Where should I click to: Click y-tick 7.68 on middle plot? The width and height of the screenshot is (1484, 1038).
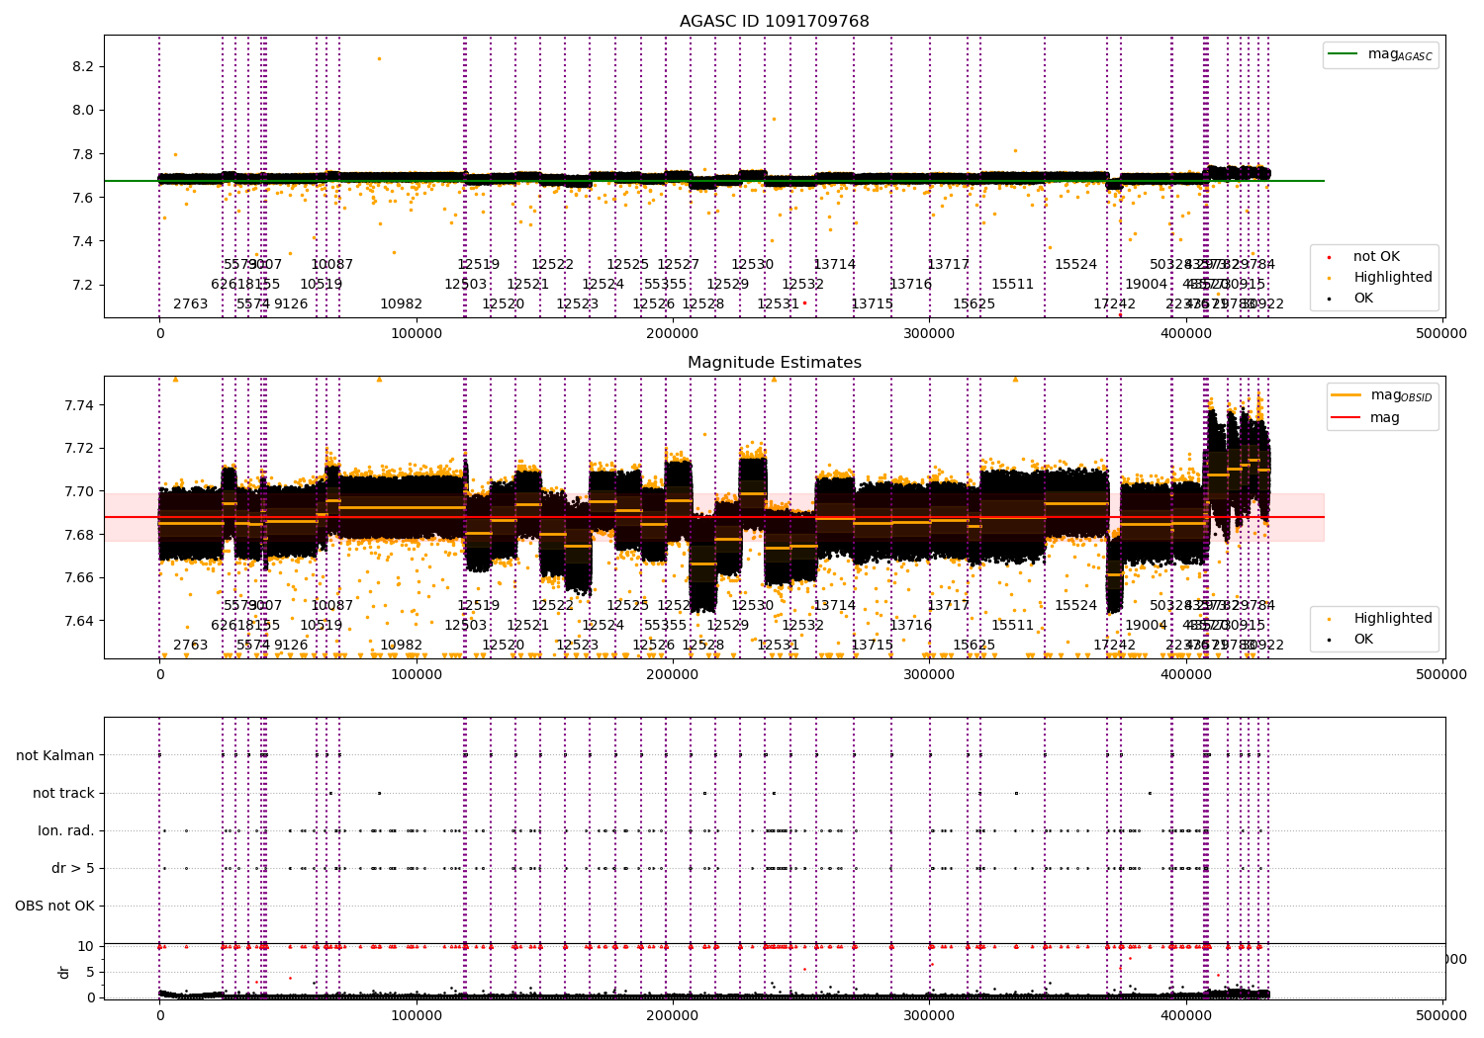coord(79,535)
